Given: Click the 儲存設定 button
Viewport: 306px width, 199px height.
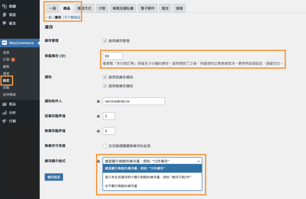Looking at the screenshot, I should (53, 177).
